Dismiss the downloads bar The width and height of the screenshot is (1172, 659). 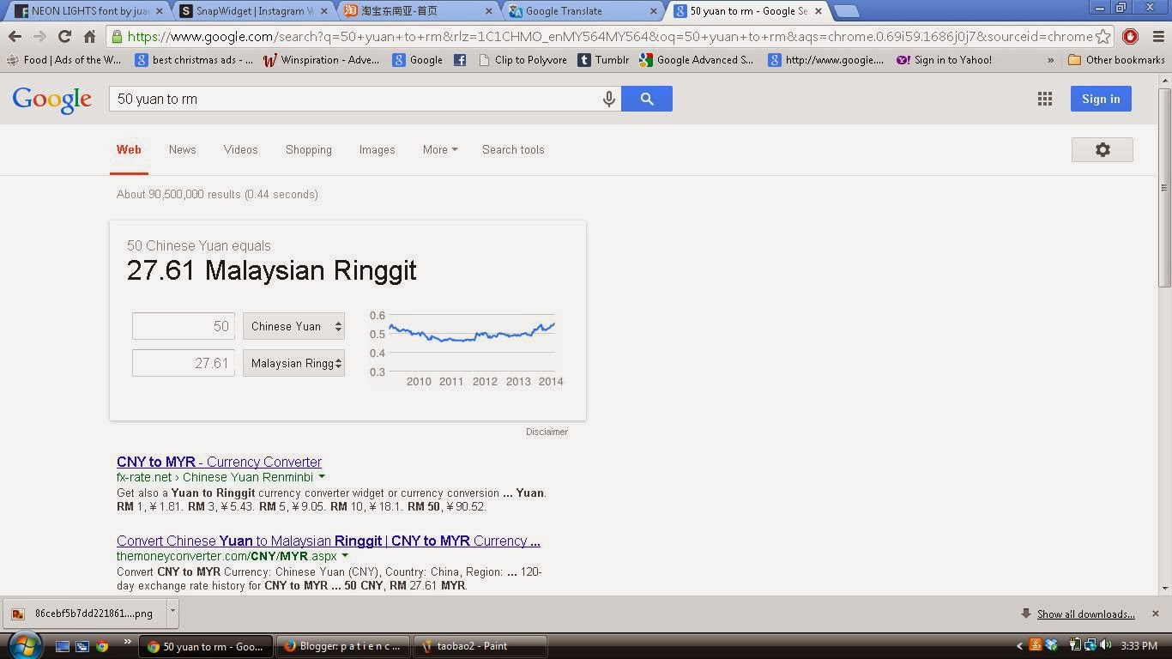tap(1156, 614)
